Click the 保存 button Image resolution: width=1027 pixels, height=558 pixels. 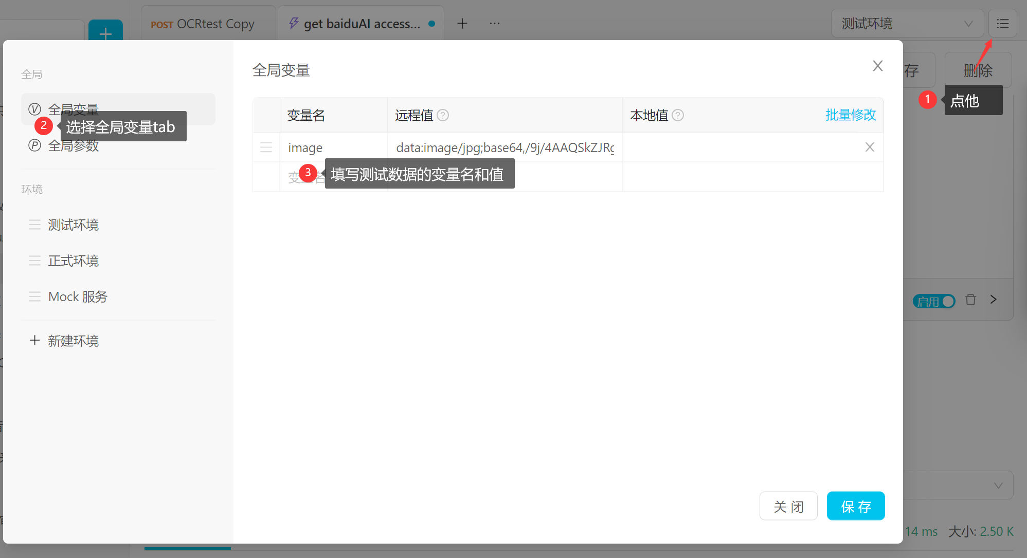pyautogui.click(x=855, y=506)
